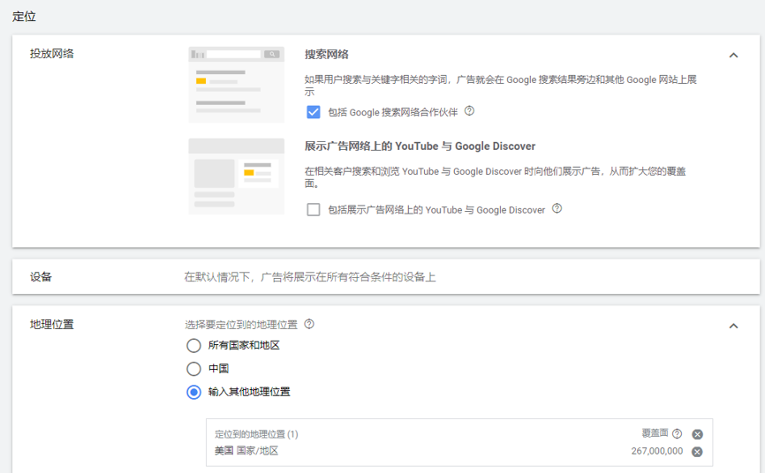The image size is (765, 473).
Task: Collapse the 投放网络 section chevron
Action: pyautogui.click(x=733, y=55)
